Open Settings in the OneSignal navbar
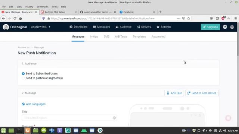Screen dimensions: 239x134 164,27
